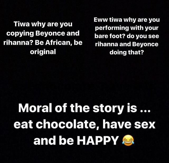The image size is (169, 163).
Task: Select the word 'performing' in the right message
Action: pos(112,28)
